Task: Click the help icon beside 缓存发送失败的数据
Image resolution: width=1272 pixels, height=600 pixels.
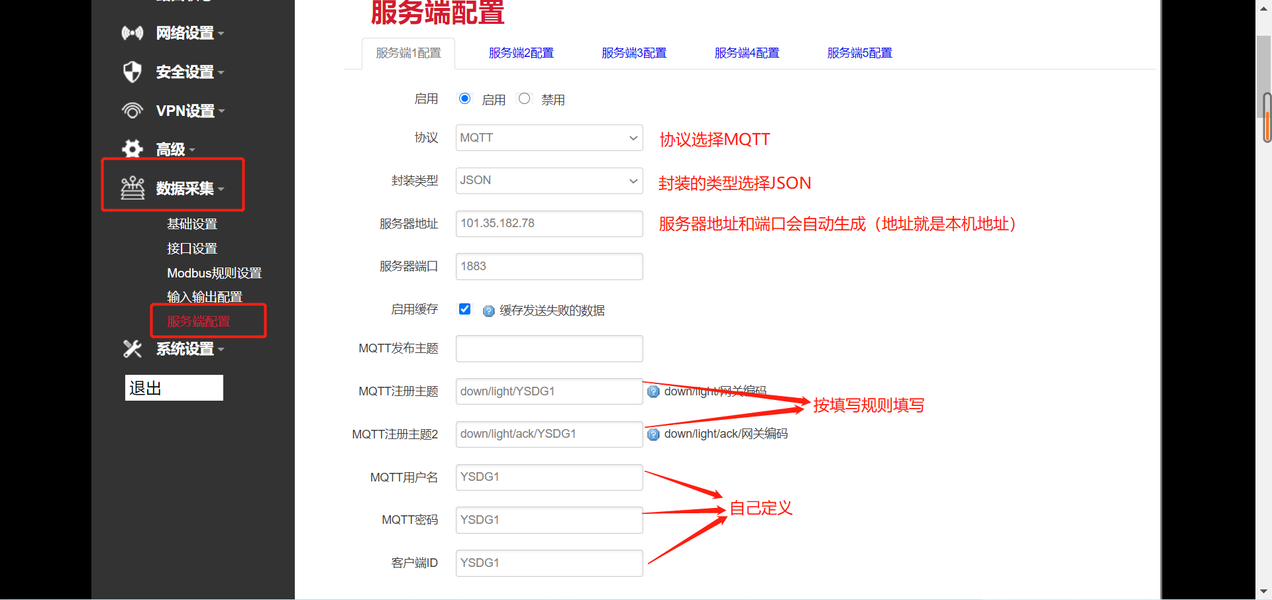Action: [488, 311]
